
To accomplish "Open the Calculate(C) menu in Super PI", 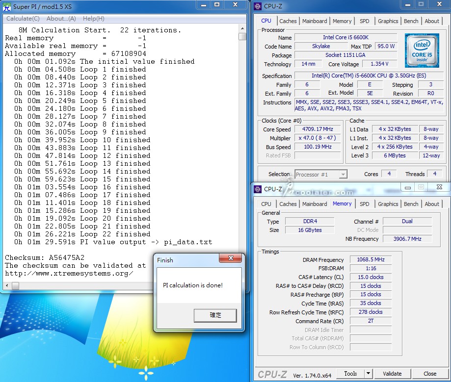I will coord(23,19).
